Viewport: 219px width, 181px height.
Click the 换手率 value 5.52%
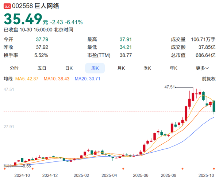click(x=41, y=55)
